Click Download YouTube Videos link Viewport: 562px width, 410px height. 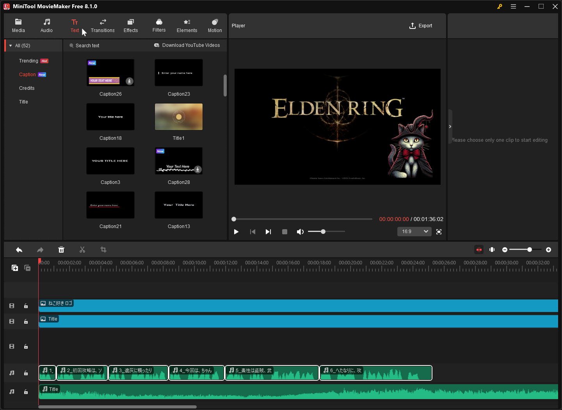coord(187,45)
